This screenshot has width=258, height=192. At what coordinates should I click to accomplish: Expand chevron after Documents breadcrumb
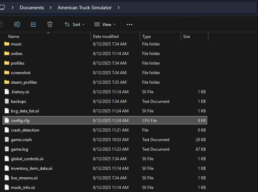[51, 8]
